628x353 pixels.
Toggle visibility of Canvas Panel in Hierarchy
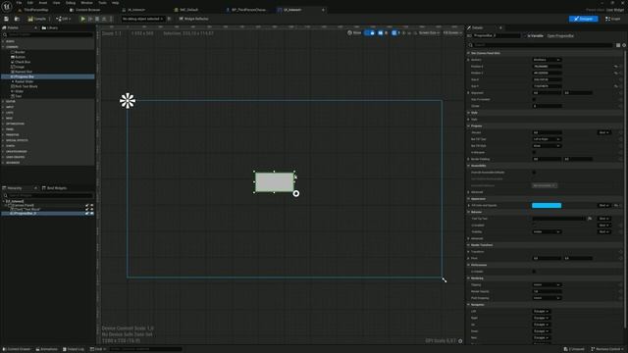[x=91, y=205]
